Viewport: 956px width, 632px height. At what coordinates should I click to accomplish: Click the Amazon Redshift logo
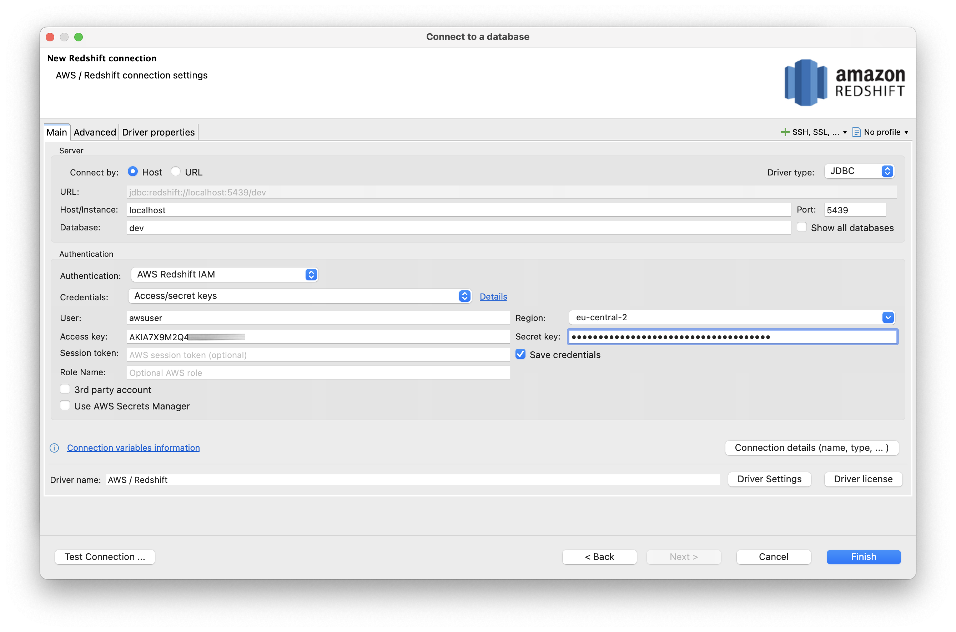point(844,83)
